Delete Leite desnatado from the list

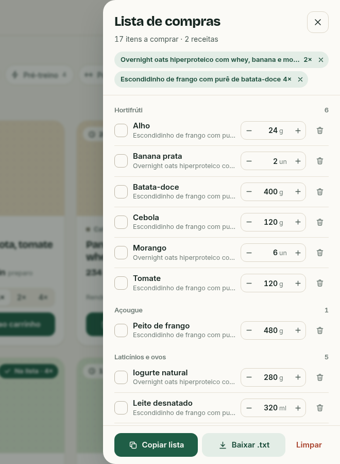pyautogui.click(x=320, y=408)
